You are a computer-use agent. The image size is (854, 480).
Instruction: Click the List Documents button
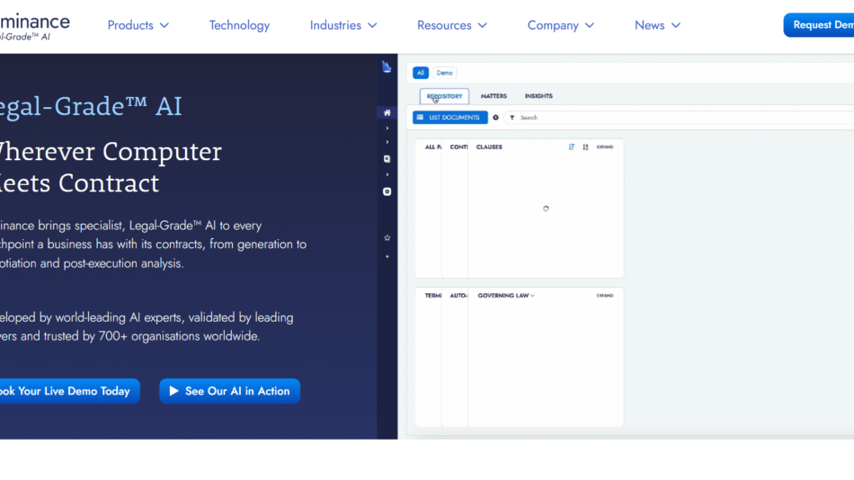tap(450, 118)
